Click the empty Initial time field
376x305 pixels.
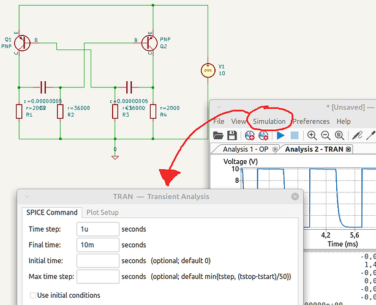[x=98, y=260]
